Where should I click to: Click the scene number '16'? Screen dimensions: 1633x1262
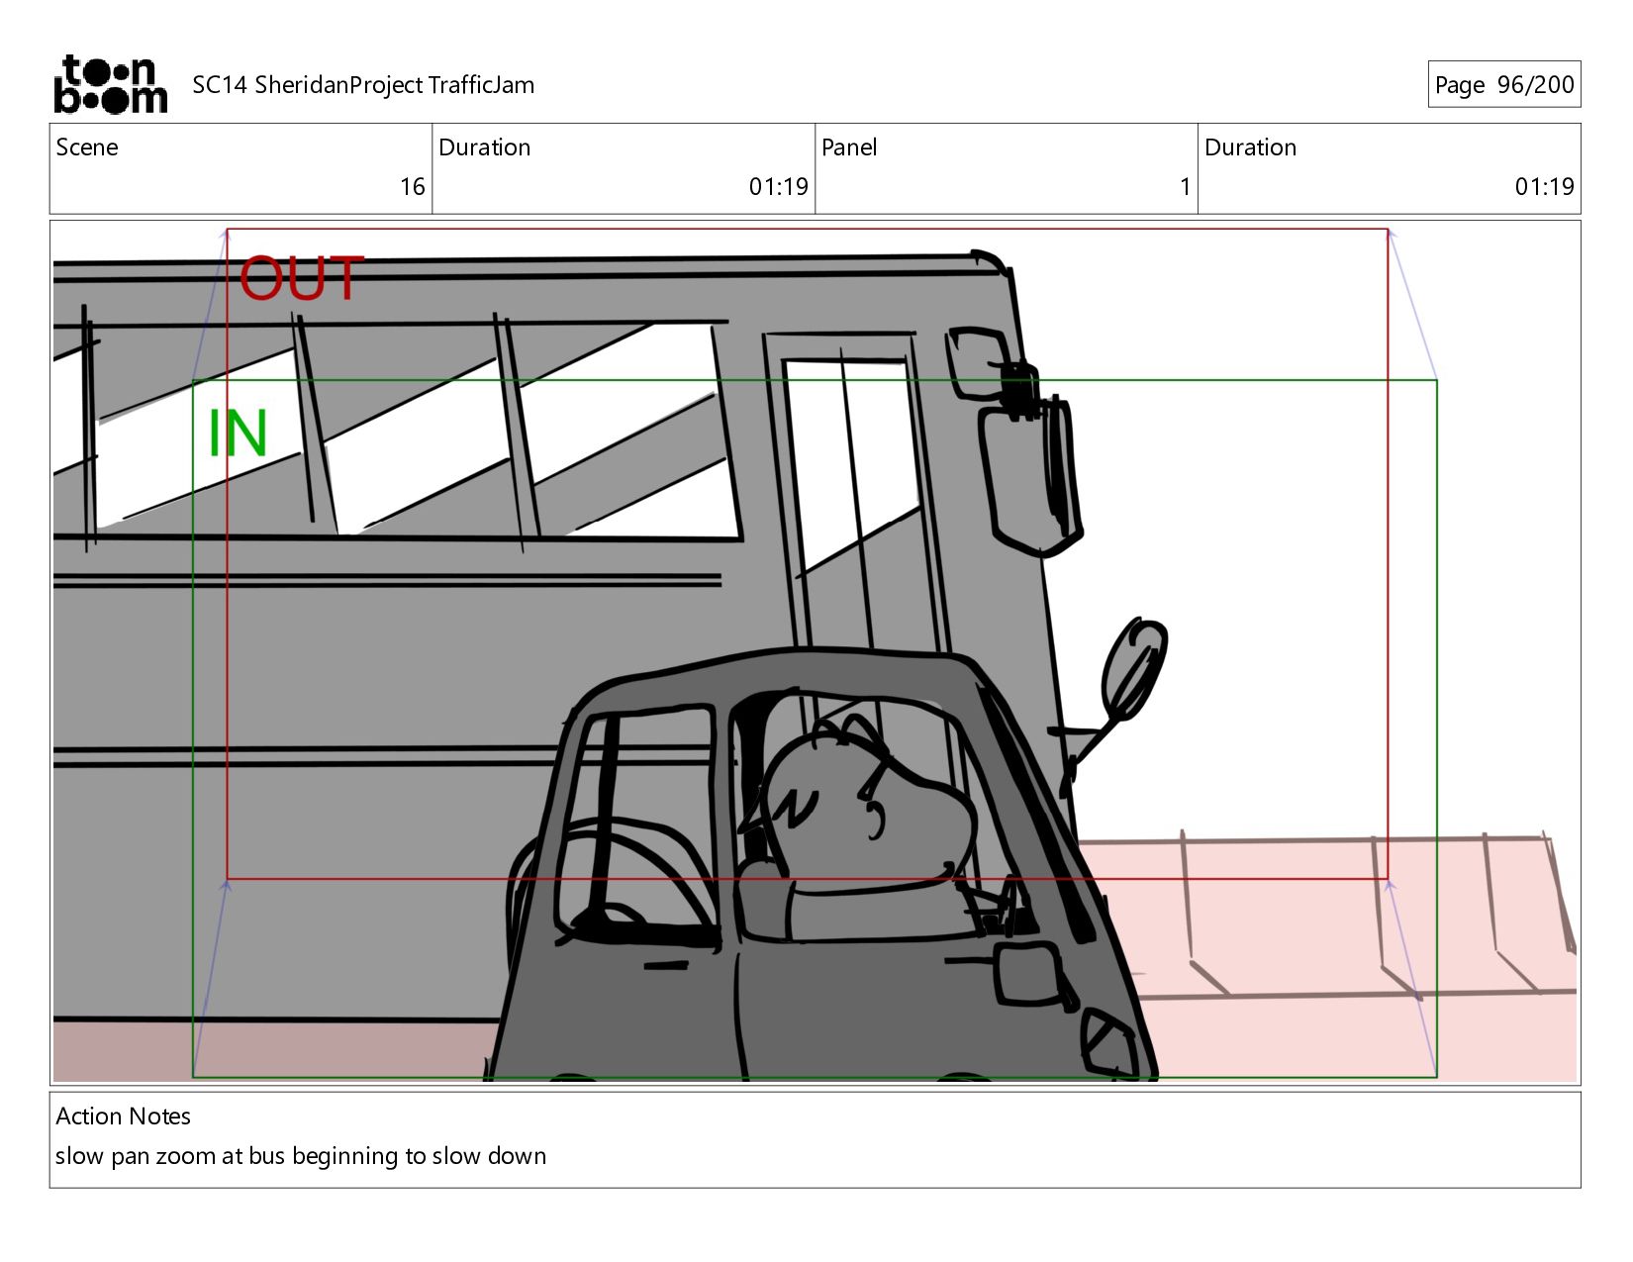tap(412, 187)
